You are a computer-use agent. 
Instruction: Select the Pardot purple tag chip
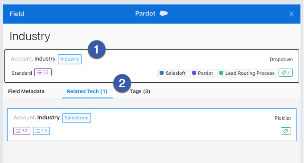(202, 73)
